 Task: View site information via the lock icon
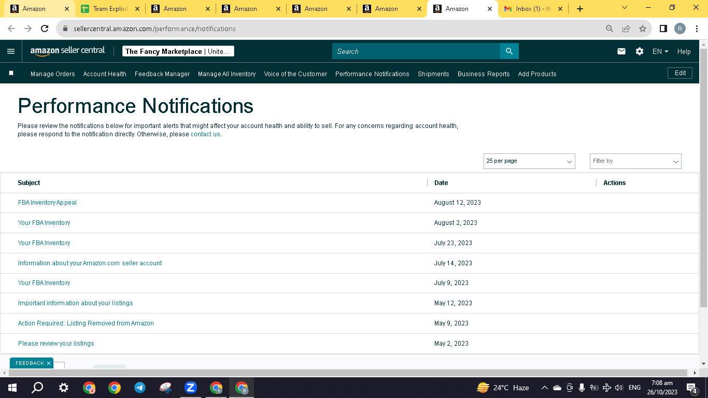tap(65, 29)
